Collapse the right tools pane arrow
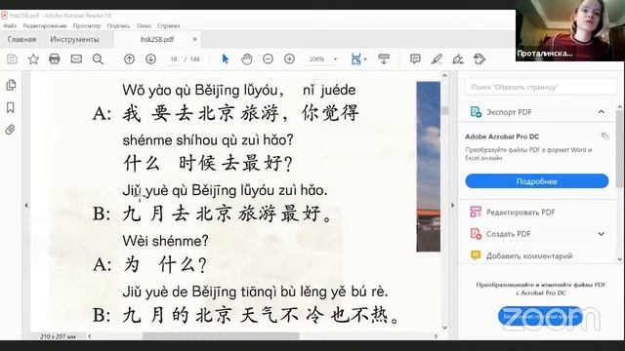Viewport: 625px width, 351px height. (453, 206)
